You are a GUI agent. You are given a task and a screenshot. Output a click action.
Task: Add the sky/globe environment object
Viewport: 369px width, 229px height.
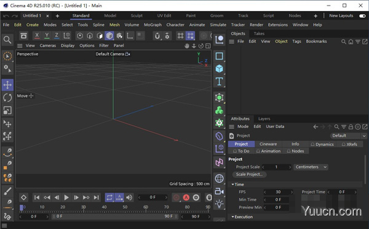[x=220, y=179]
